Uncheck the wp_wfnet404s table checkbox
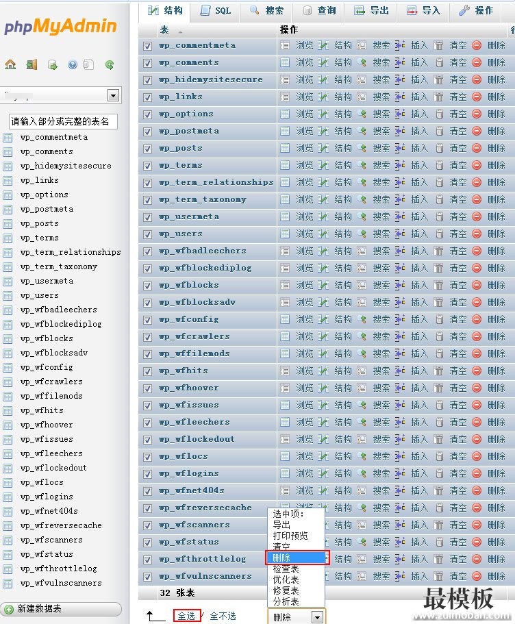 pos(147,490)
